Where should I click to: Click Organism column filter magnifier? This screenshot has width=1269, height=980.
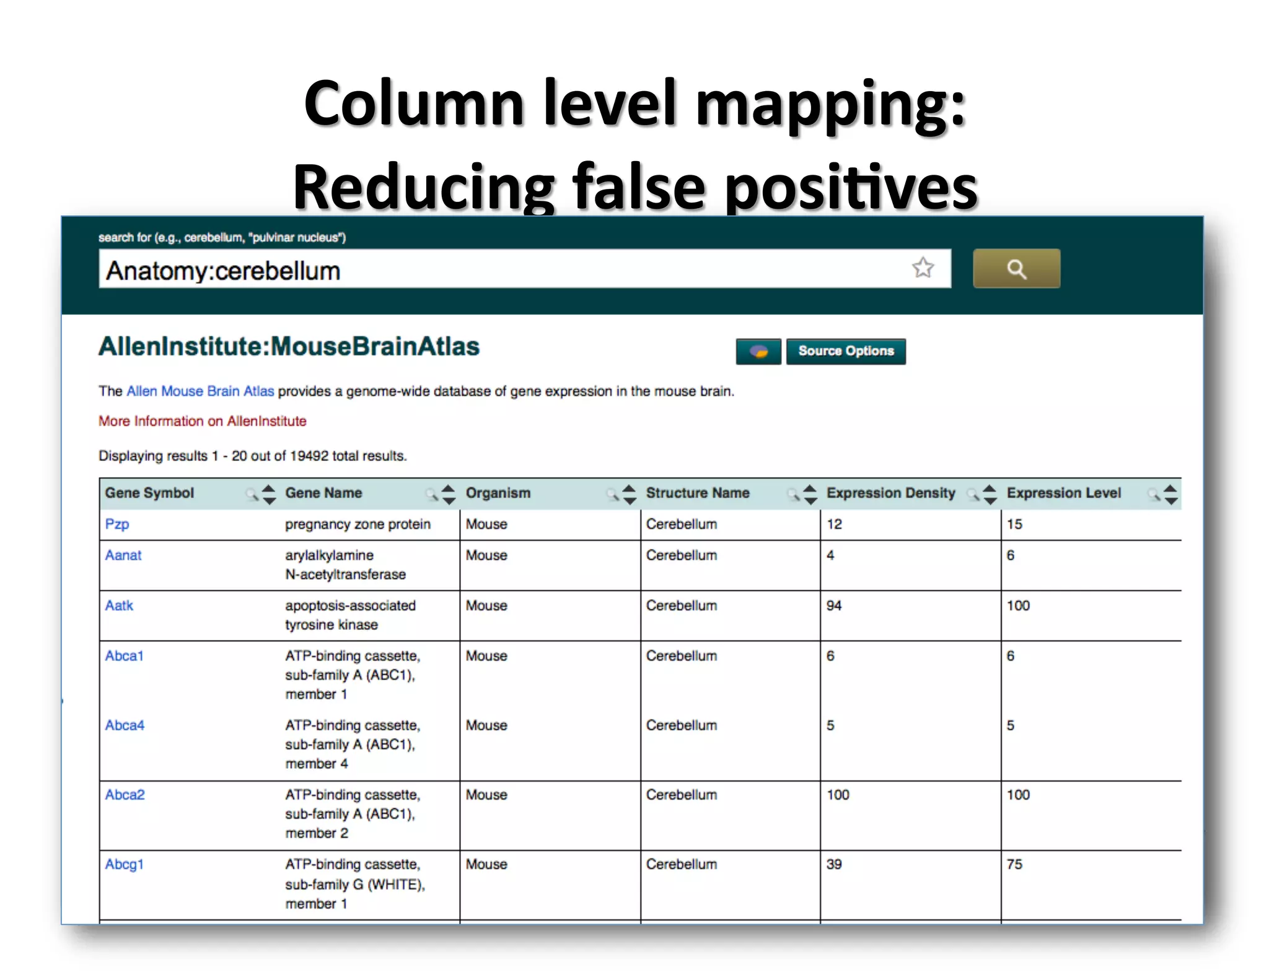612,494
